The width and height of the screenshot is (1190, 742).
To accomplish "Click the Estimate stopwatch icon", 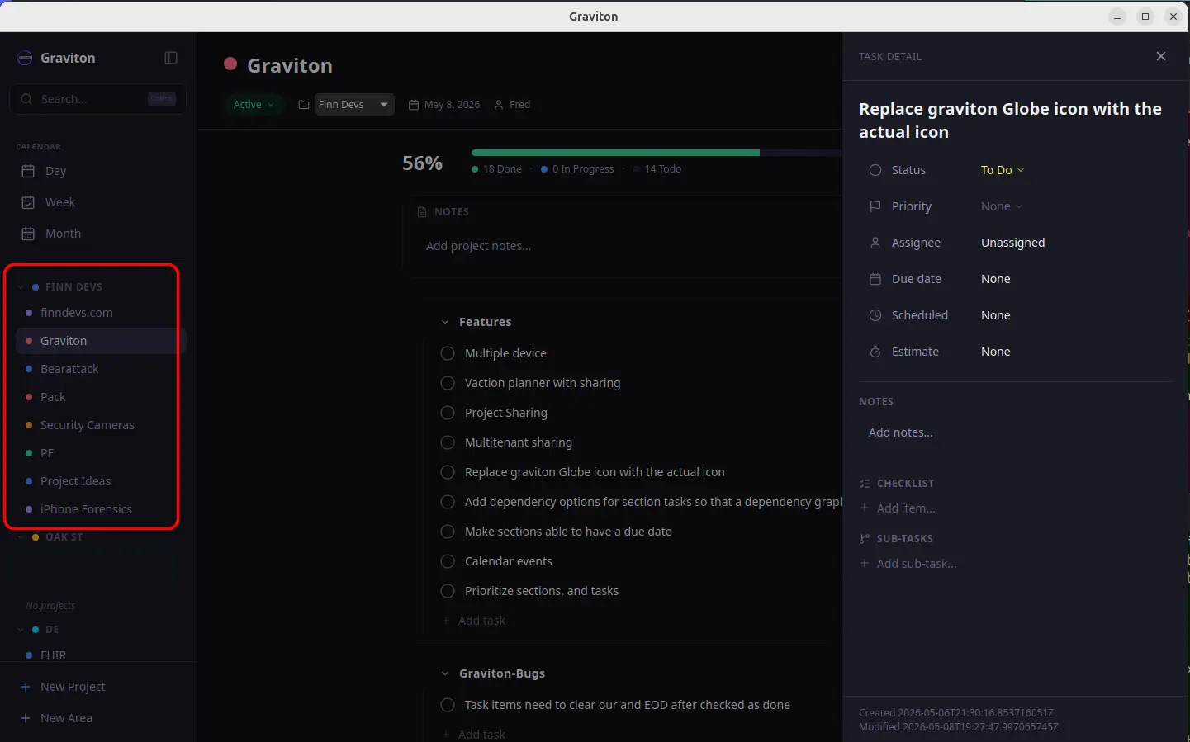I will click(x=875, y=352).
